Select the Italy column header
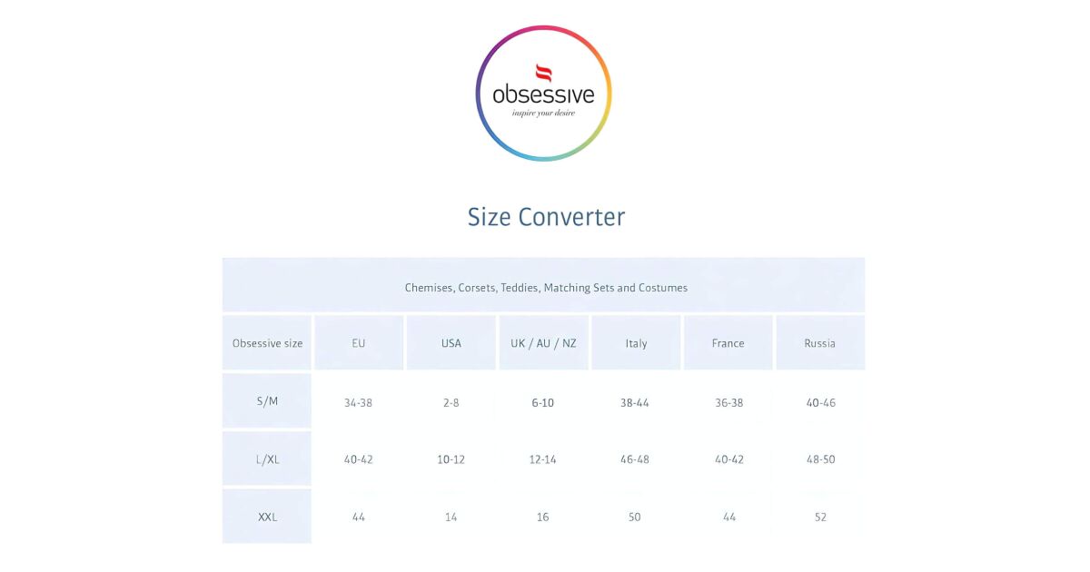1090x572 pixels. 636,343
